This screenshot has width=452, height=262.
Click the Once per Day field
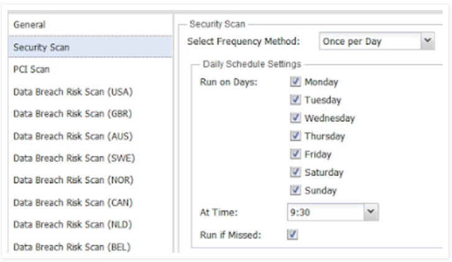click(370, 41)
